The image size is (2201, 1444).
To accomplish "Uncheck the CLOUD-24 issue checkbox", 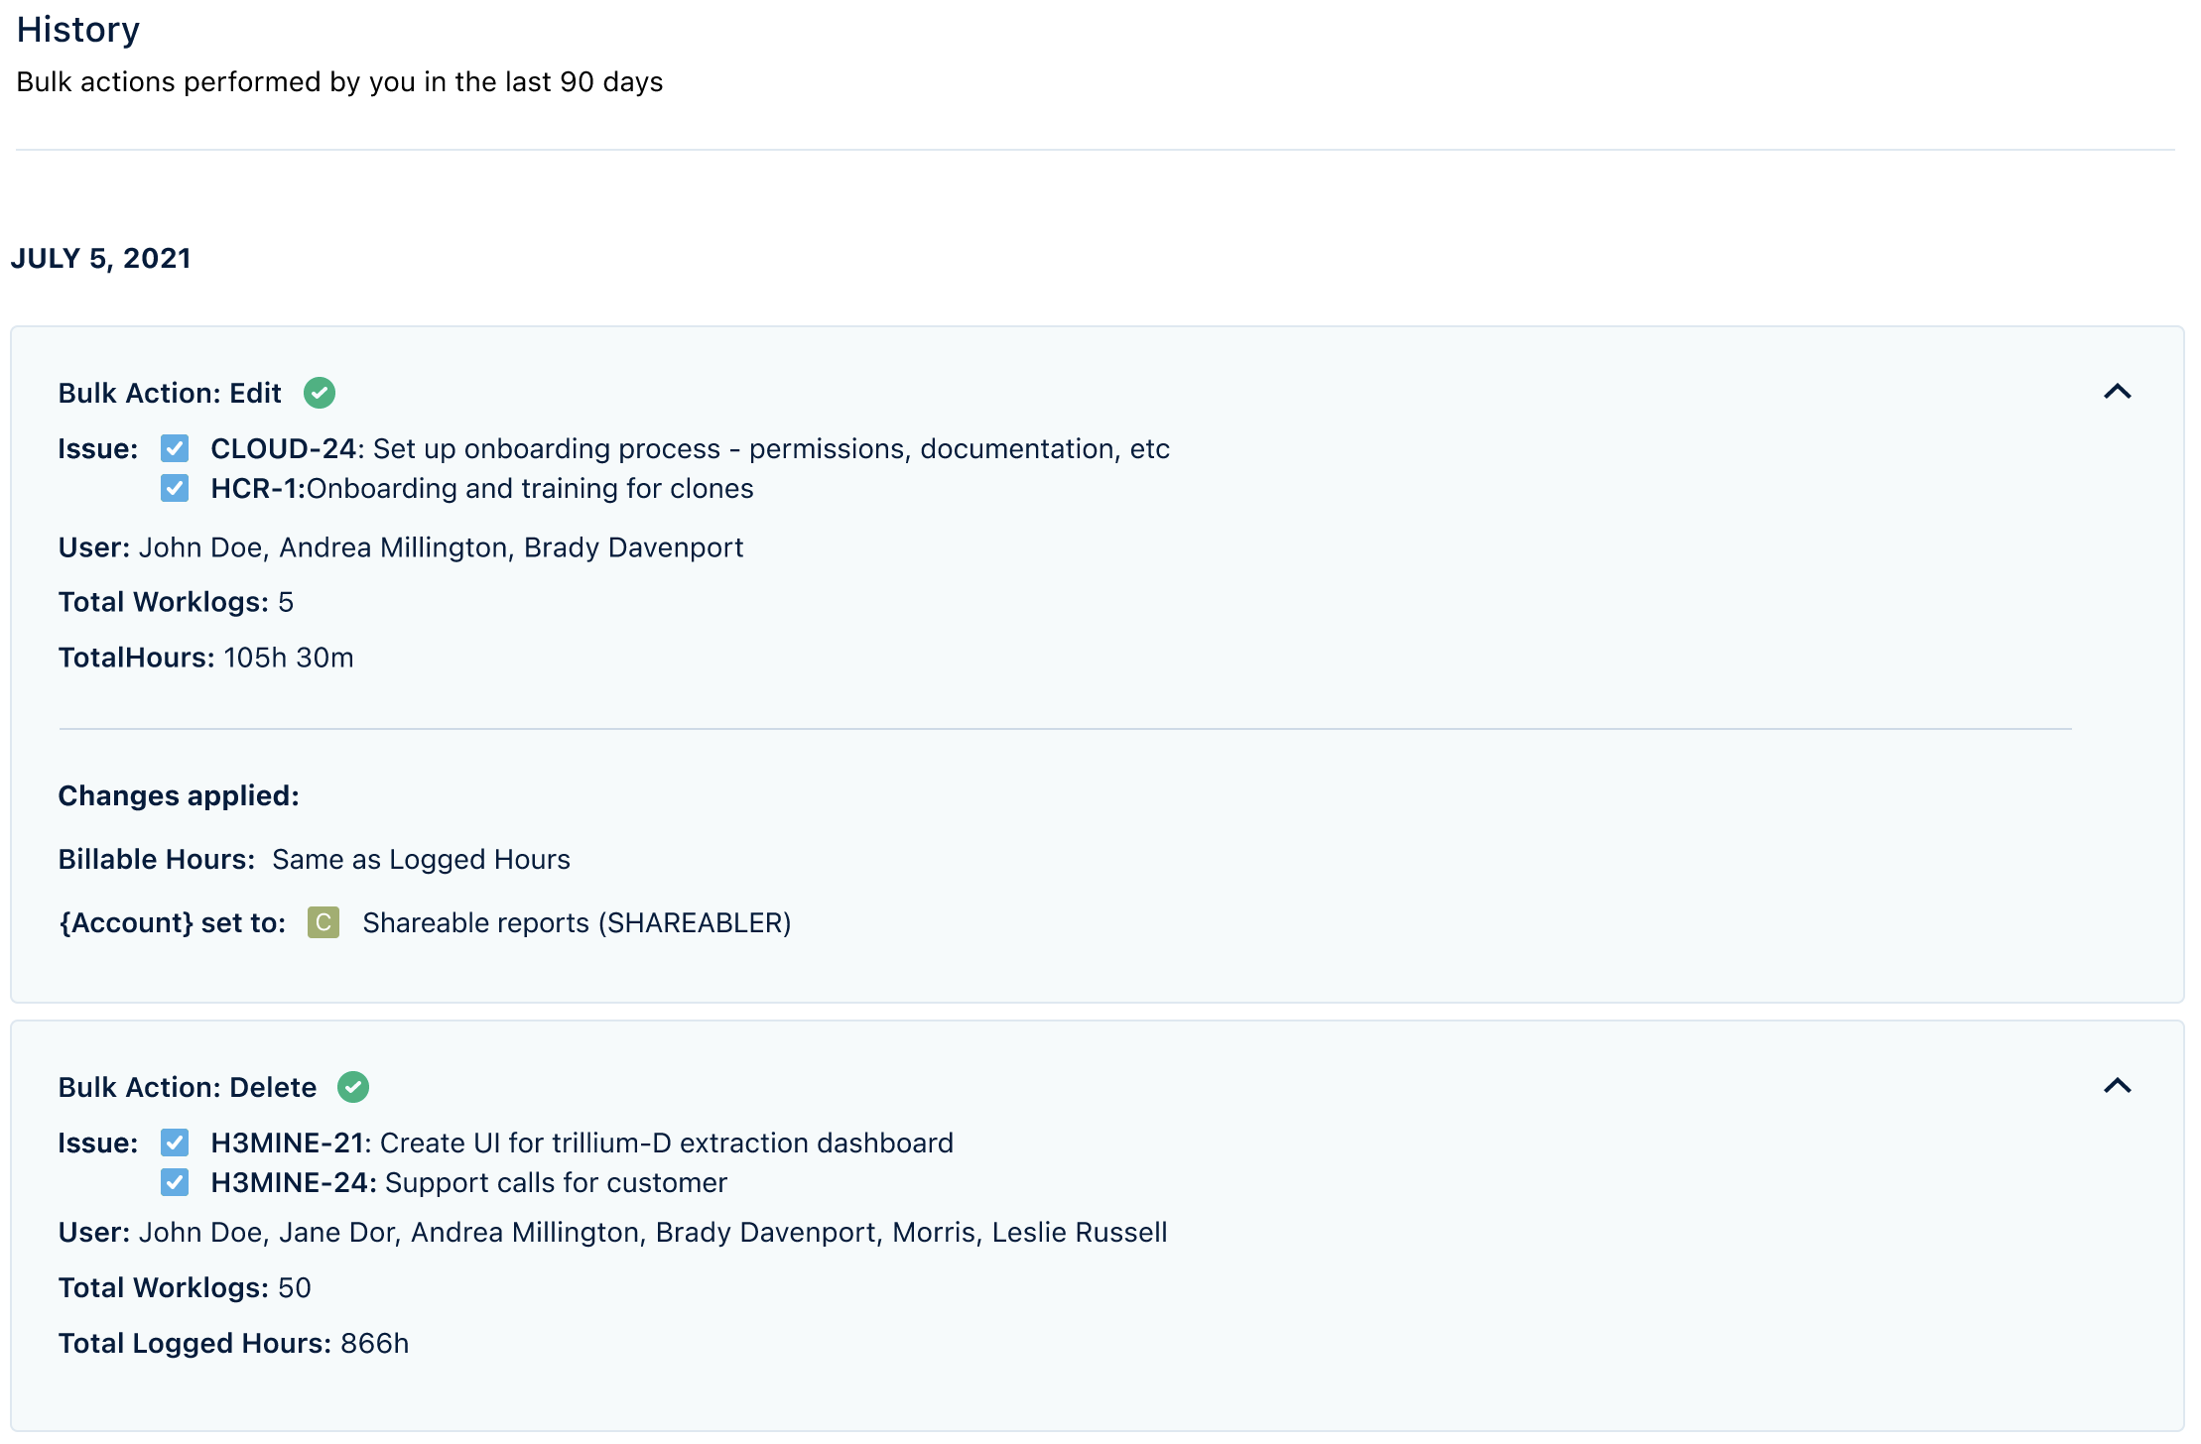I will pos(175,448).
